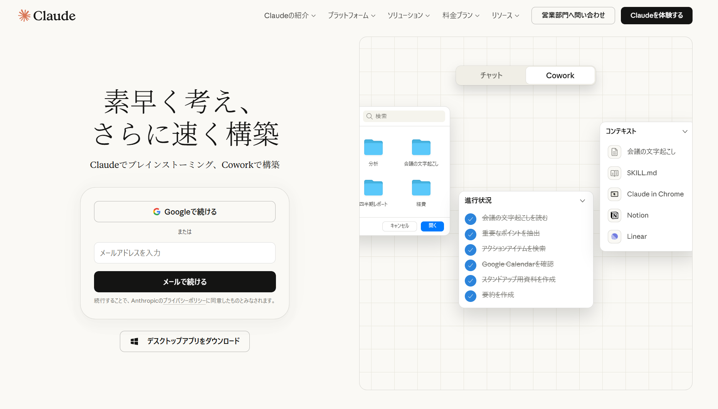This screenshot has width=718, height=409.
Task: Expand the 料金プラン dropdown menu
Action: coord(461,15)
